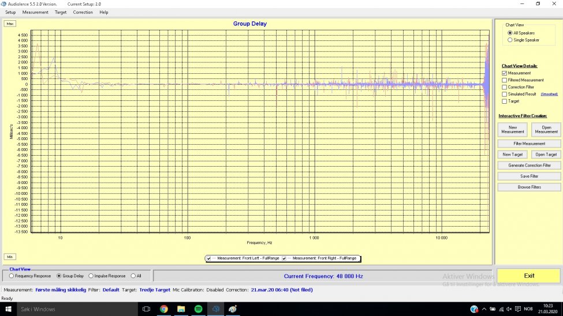Image resolution: width=563 pixels, height=316 pixels.
Task: Click the Max button above the chart
Action: point(10,24)
